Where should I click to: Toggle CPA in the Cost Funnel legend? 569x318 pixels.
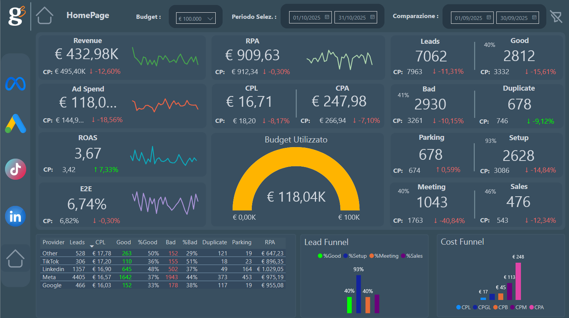537,307
